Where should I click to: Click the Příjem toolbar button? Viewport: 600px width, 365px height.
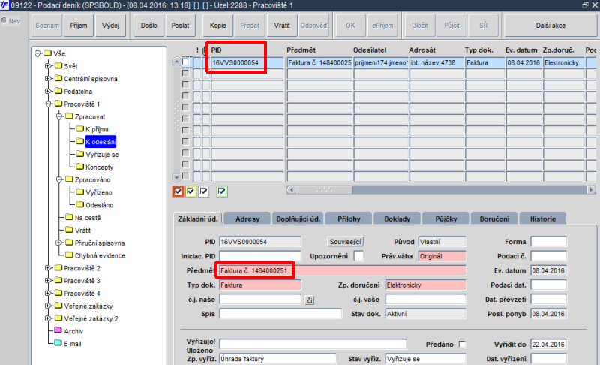click(x=79, y=26)
